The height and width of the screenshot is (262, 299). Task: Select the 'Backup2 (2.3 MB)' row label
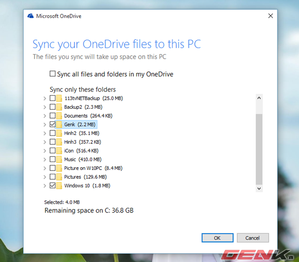[x=83, y=107]
